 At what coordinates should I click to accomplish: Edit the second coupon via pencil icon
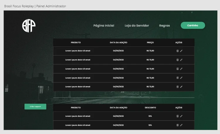click(181, 125)
